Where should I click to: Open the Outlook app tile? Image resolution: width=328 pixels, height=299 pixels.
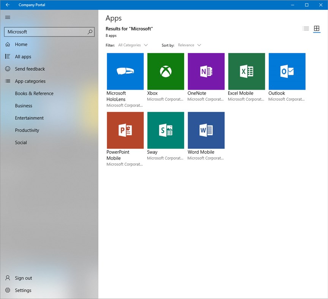pyautogui.click(x=287, y=71)
